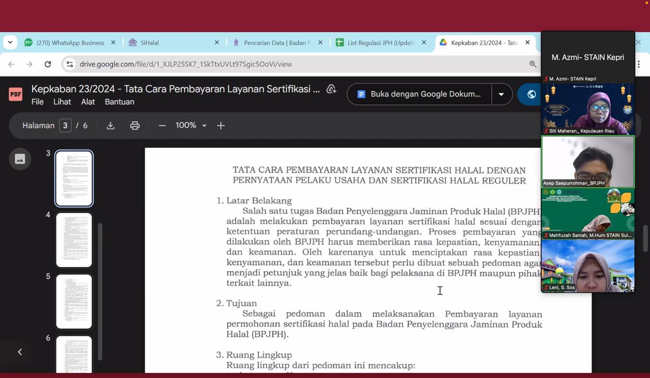Select page 4 thumbnail
Viewport: 650px width, 378px height.
[74, 239]
